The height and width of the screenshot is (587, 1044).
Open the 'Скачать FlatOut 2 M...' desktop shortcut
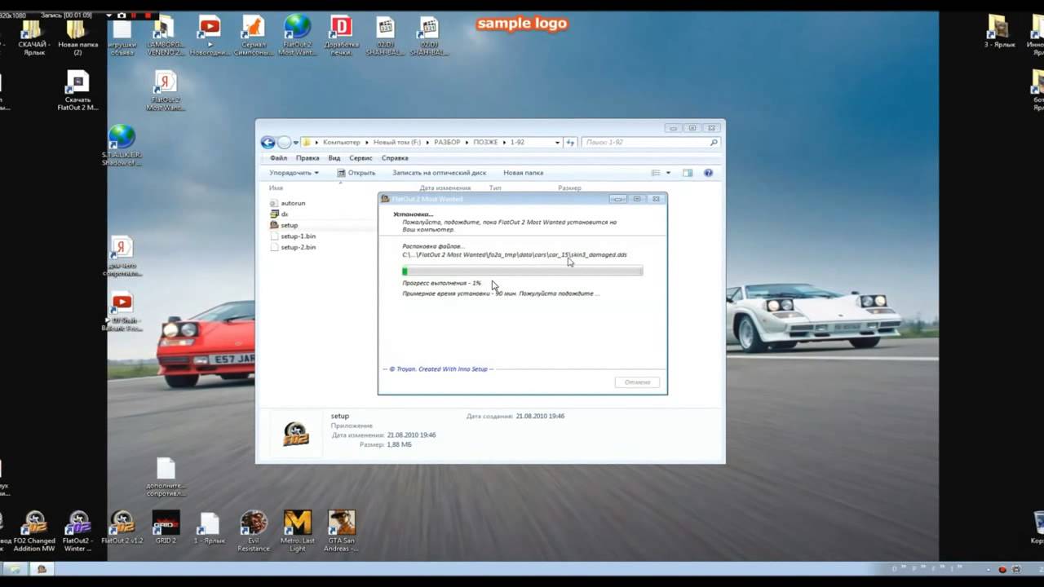(77, 90)
